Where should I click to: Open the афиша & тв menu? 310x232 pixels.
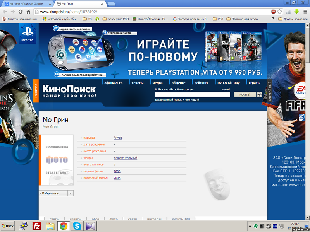114,83
